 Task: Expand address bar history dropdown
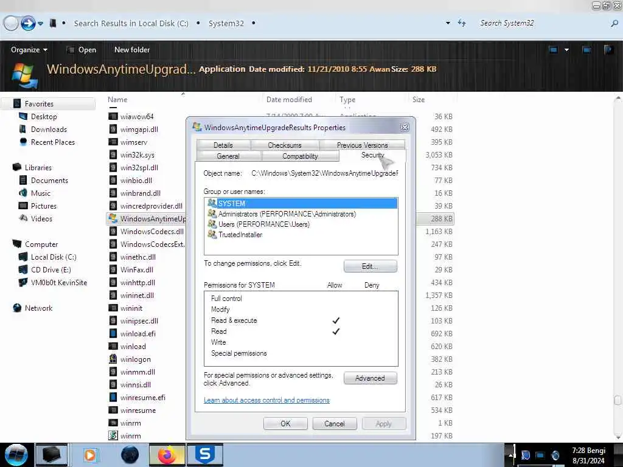pyautogui.click(x=448, y=23)
